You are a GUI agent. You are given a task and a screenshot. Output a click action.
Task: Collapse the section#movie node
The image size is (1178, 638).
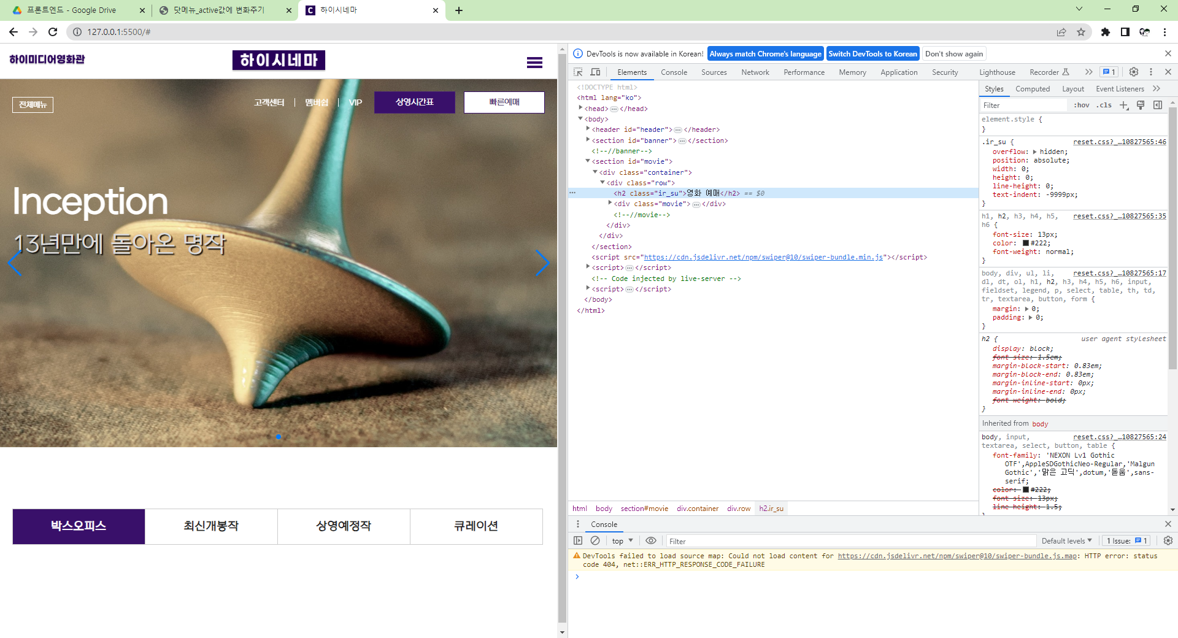tap(588, 161)
